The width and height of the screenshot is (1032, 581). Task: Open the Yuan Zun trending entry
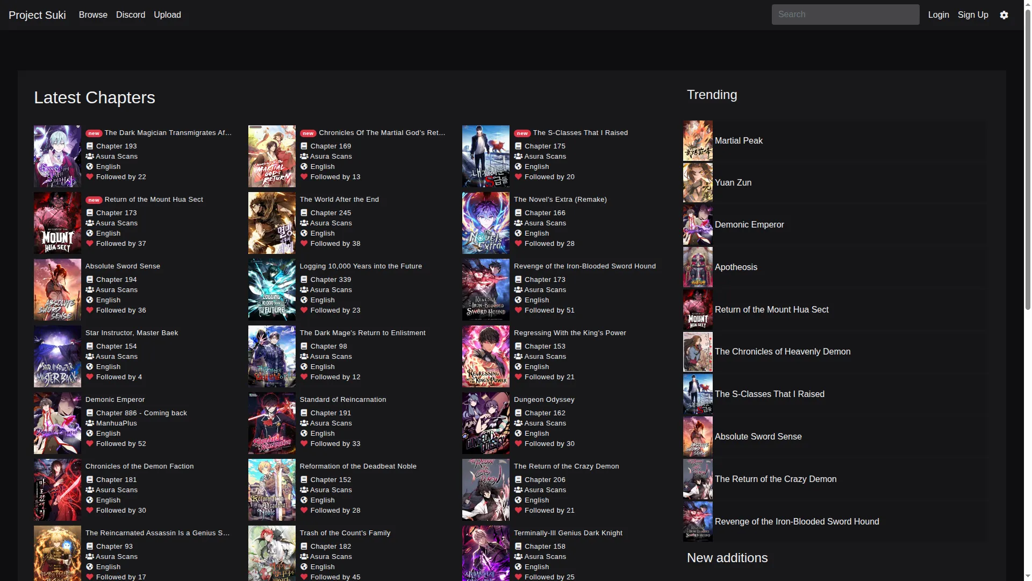(x=733, y=183)
